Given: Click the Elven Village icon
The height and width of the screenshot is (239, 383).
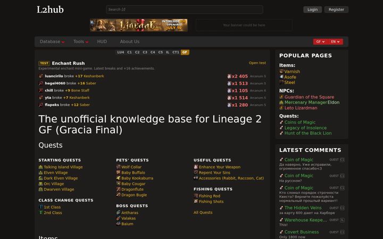Looking at the screenshot, I should click(40, 173).
